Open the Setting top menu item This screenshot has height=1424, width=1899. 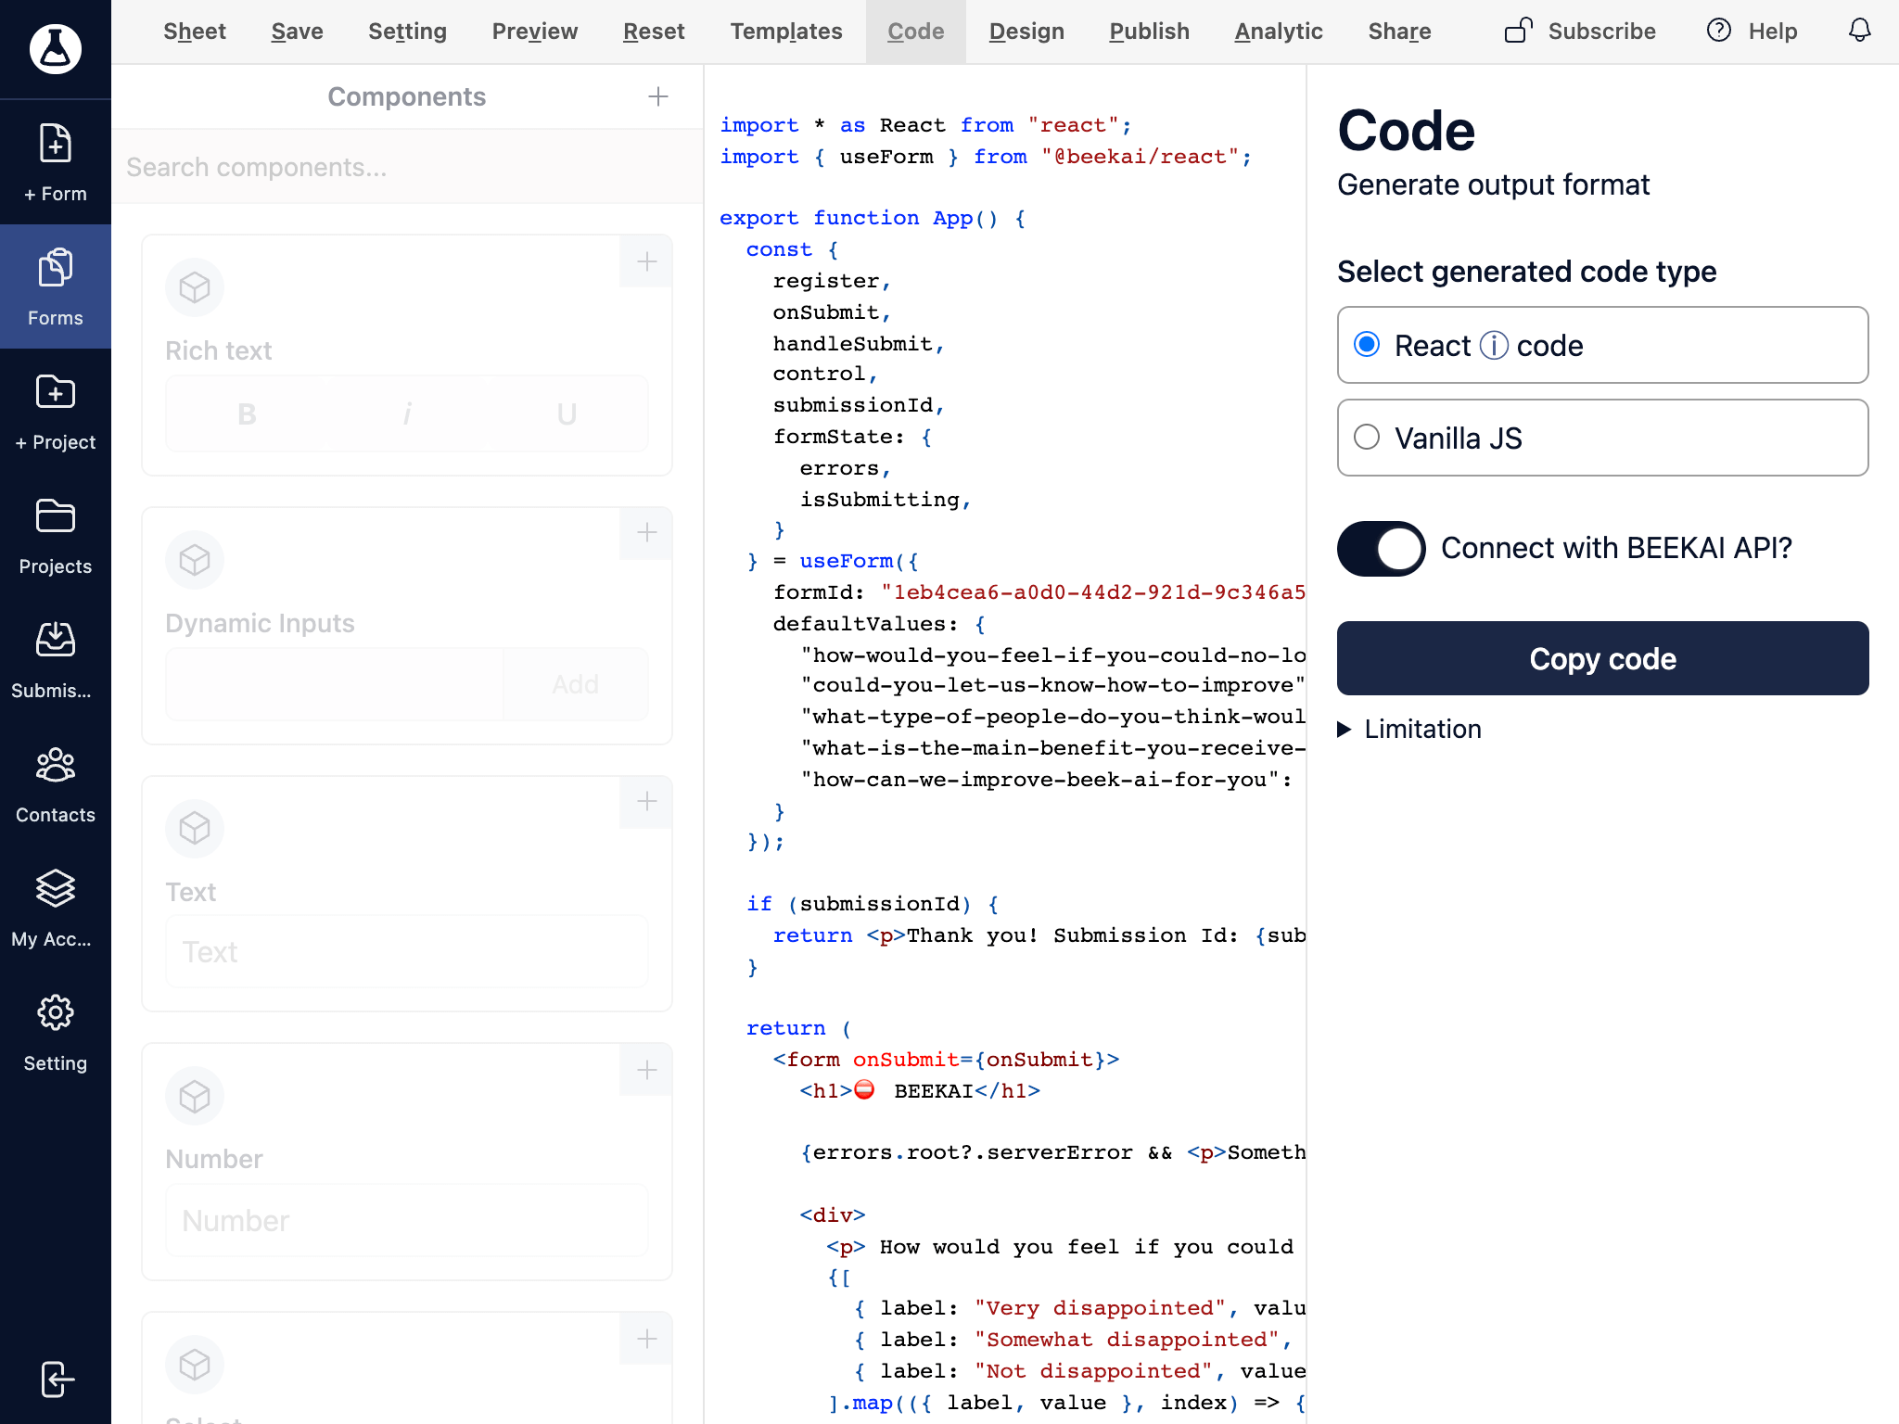click(x=407, y=32)
